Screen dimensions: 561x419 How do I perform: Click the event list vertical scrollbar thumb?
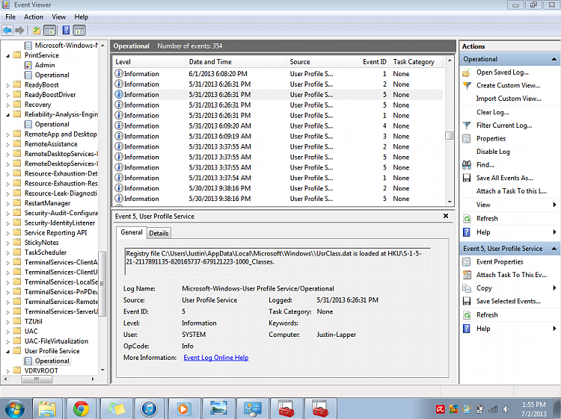(449, 136)
